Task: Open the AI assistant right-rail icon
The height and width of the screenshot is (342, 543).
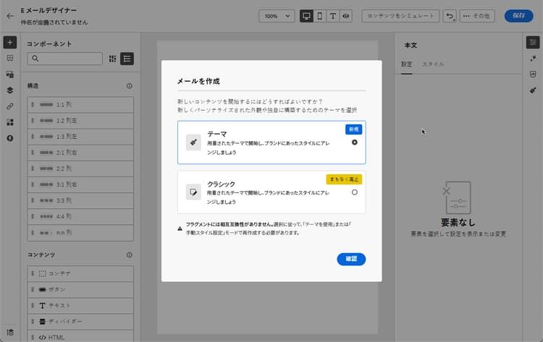Action: (533, 74)
